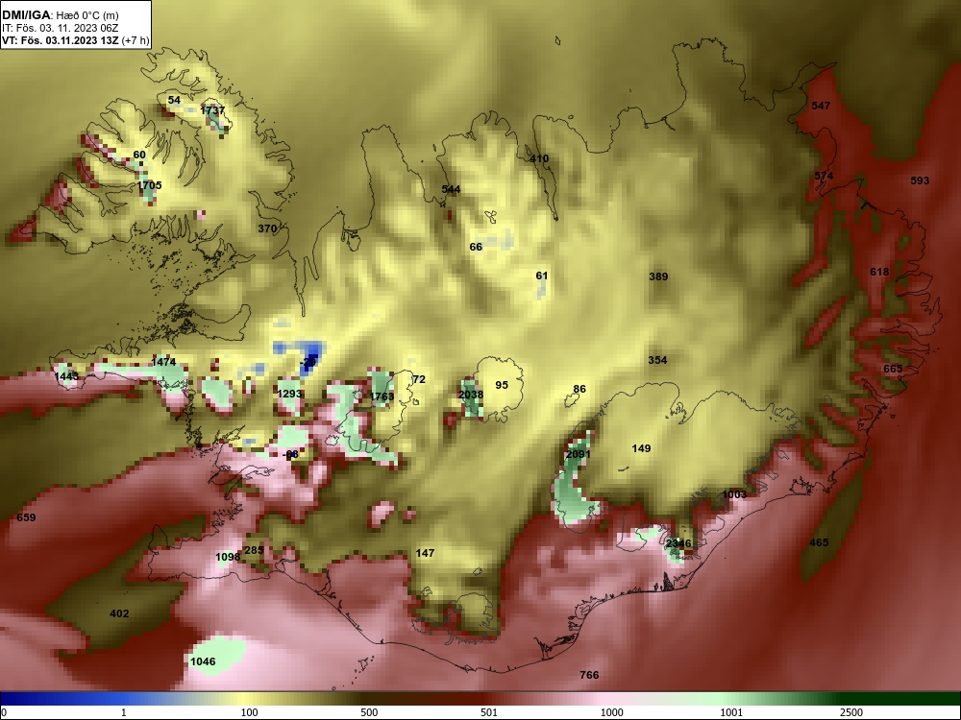Screen dimensions: 961x720
Task: Select the 1046 label on the map
Action: coord(203,661)
